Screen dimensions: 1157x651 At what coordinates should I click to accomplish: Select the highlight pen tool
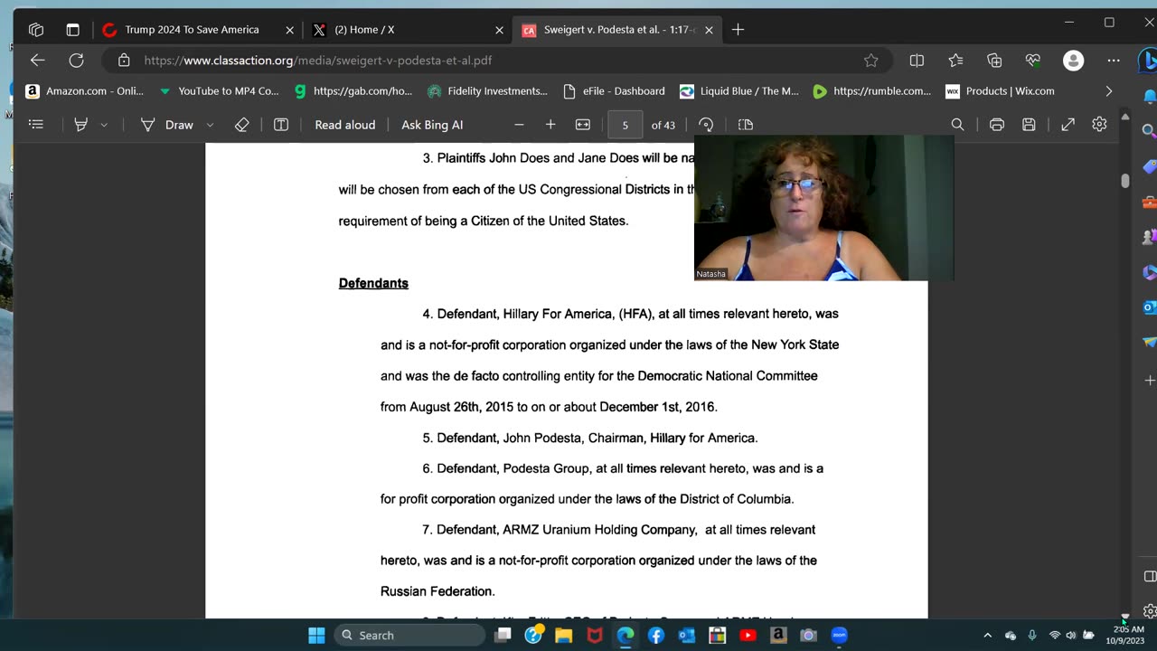[x=80, y=125]
